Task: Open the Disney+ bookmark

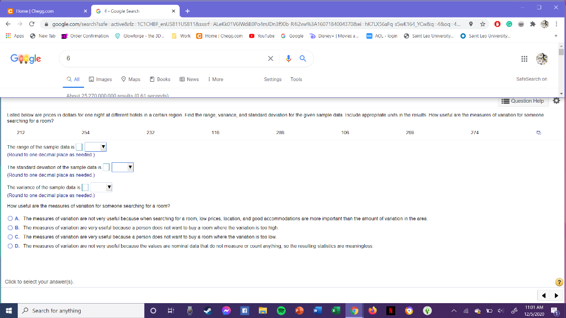Action: pyautogui.click(x=334, y=36)
